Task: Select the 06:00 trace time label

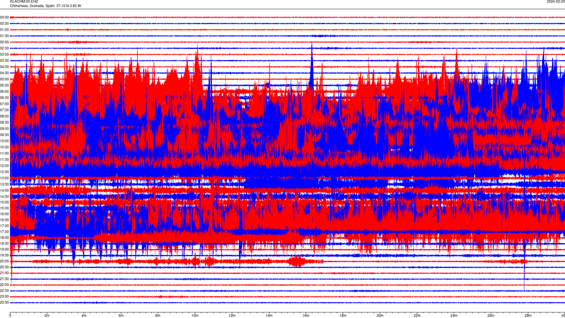Action: tap(4, 92)
